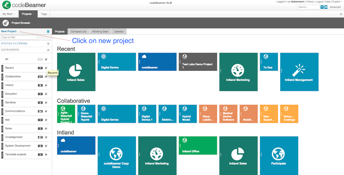The height and width of the screenshot is (175, 344).
Task: Click the Type to filter field
Action: coord(19,38)
